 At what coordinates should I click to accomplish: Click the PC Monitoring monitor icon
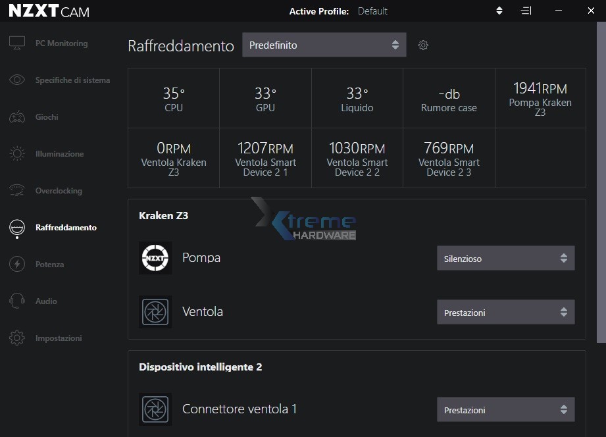17,43
